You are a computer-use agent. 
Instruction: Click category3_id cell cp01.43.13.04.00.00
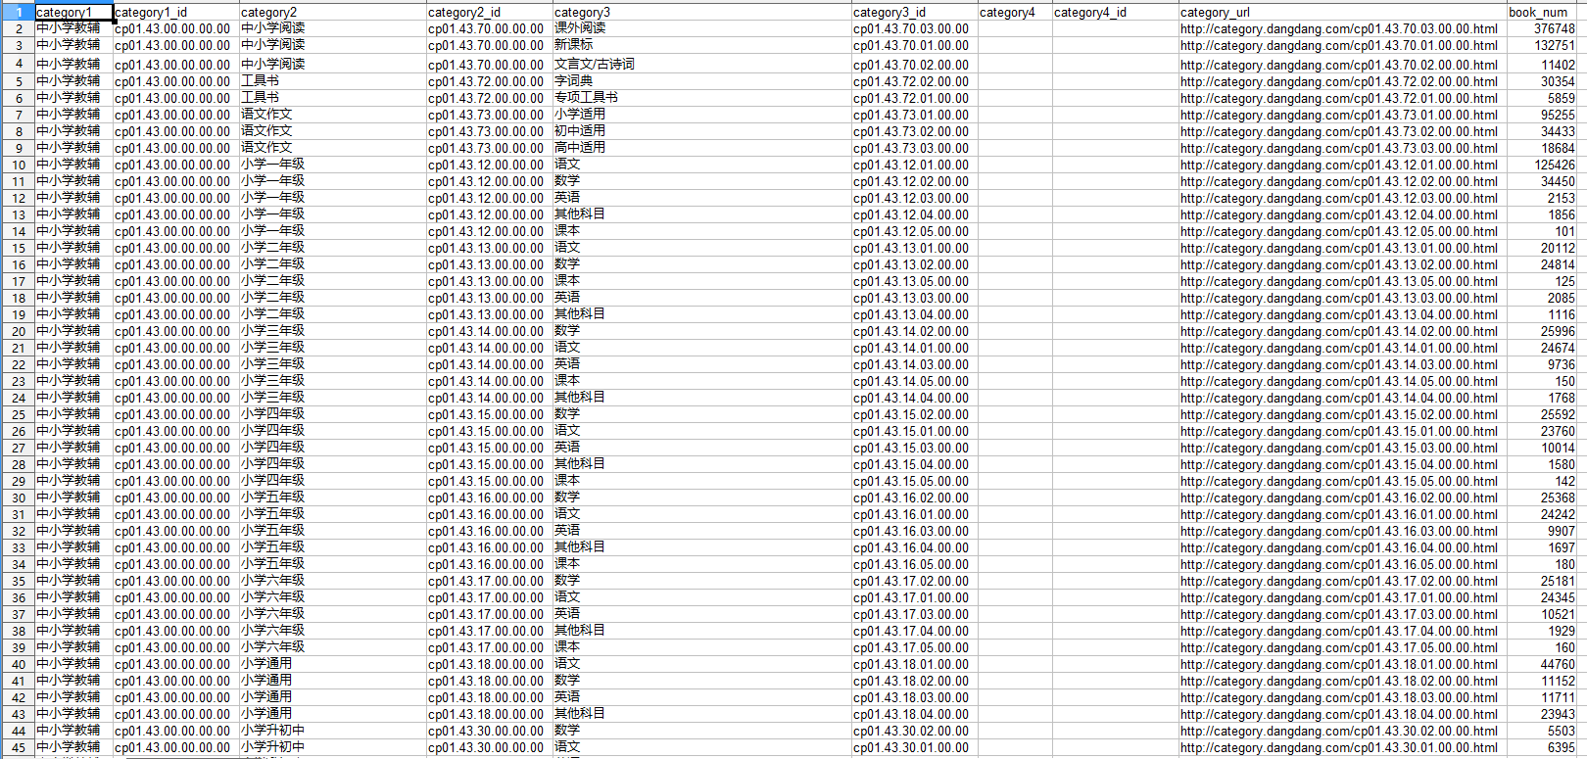click(x=915, y=314)
